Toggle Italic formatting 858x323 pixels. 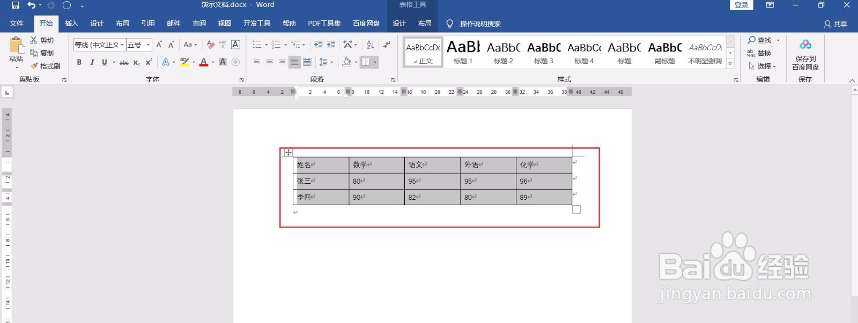pos(92,62)
